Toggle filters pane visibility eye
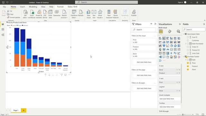The height and width of the screenshot is (116, 206). 151,24
